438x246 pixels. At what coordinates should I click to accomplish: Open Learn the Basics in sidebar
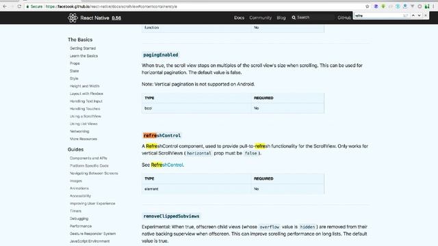pyautogui.click(x=83, y=56)
